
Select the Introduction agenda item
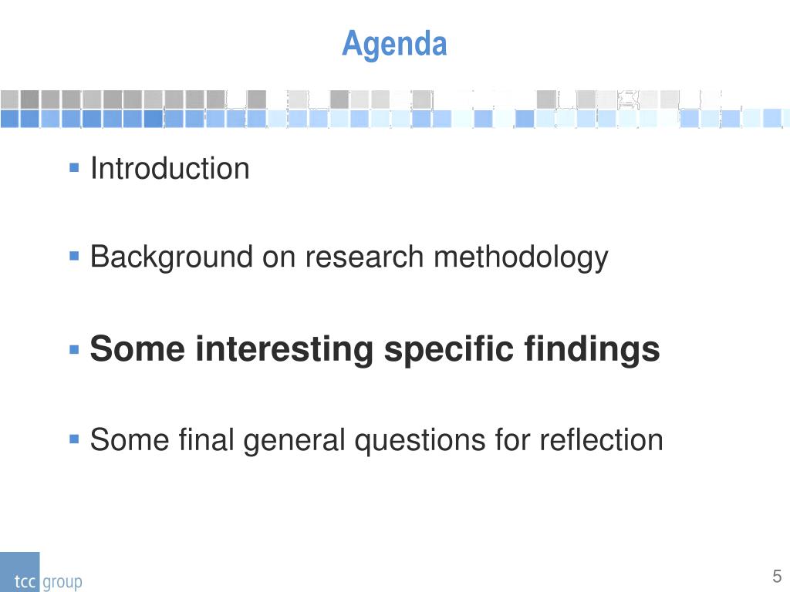(x=170, y=168)
